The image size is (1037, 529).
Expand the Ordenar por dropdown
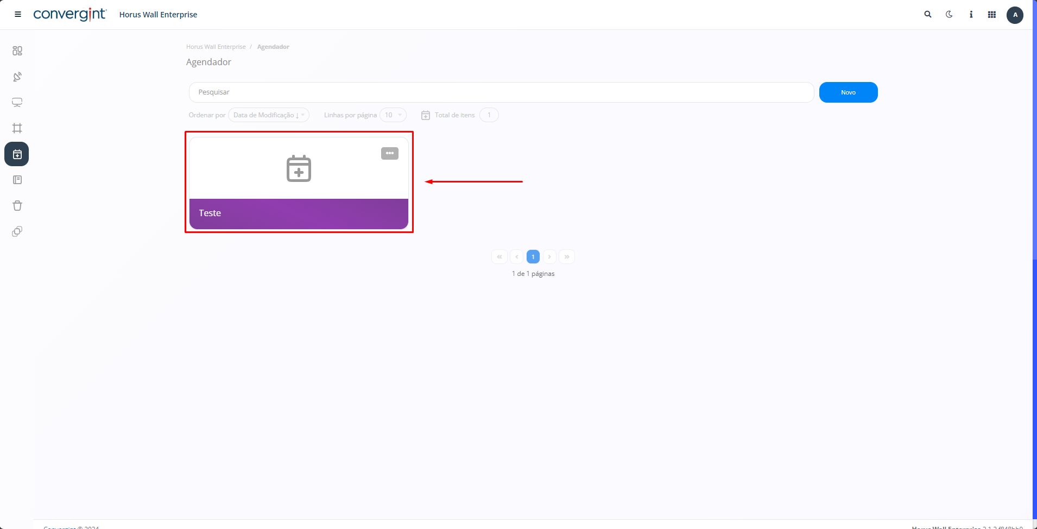click(x=269, y=115)
